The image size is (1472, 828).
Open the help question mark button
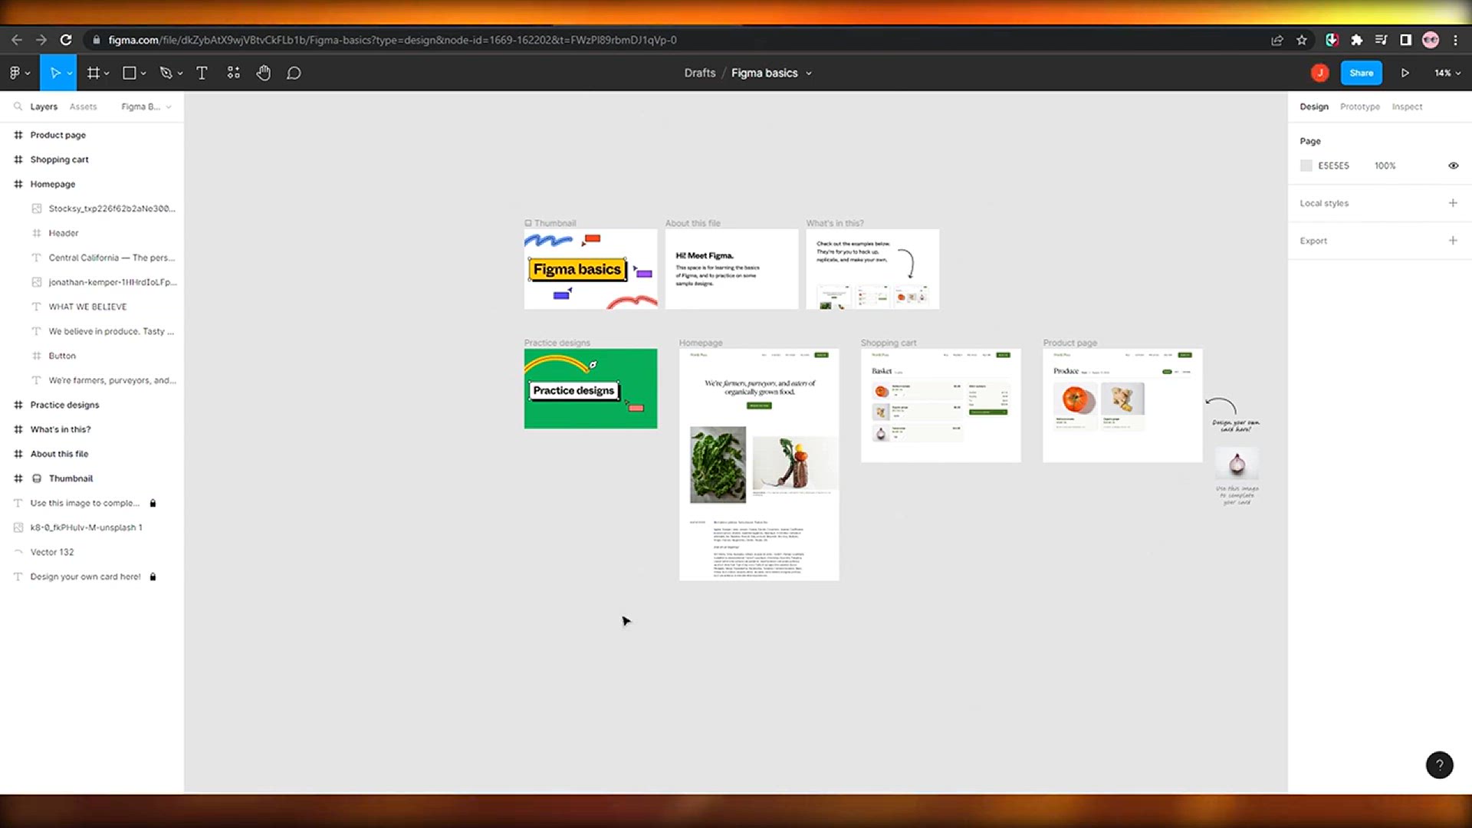click(1439, 764)
